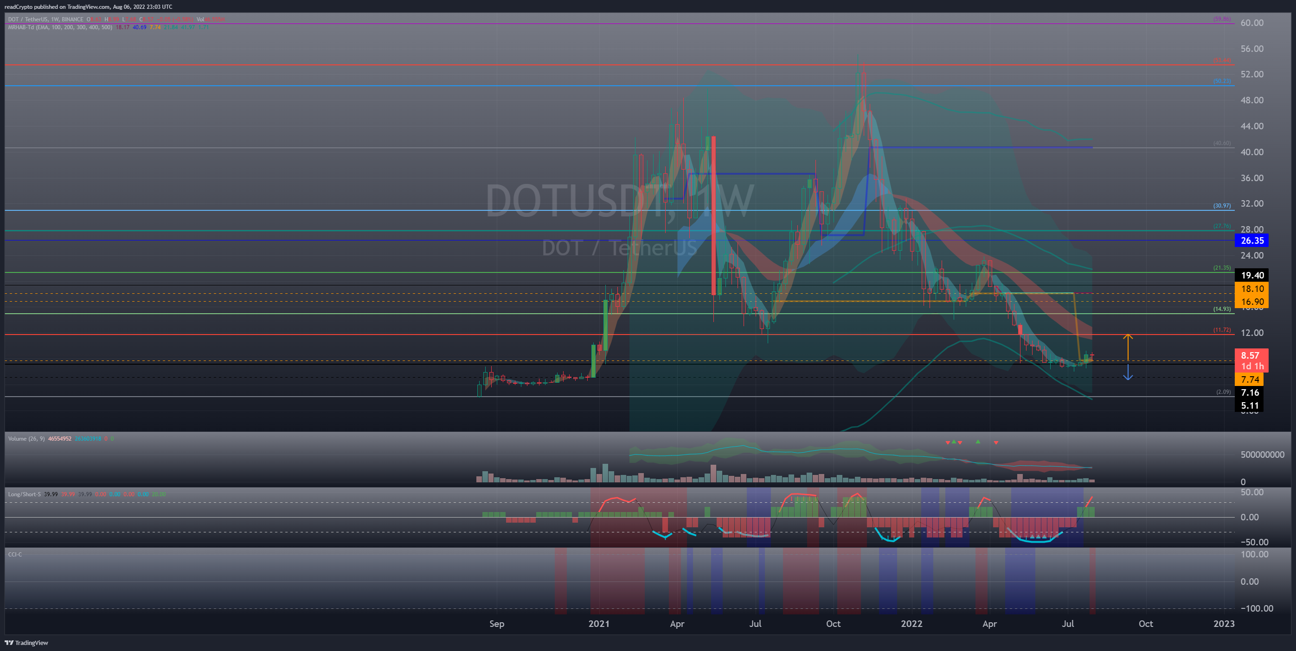This screenshot has width=1296, height=651.
Task: Click the blue 26.35 price label
Action: coord(1252,240)
